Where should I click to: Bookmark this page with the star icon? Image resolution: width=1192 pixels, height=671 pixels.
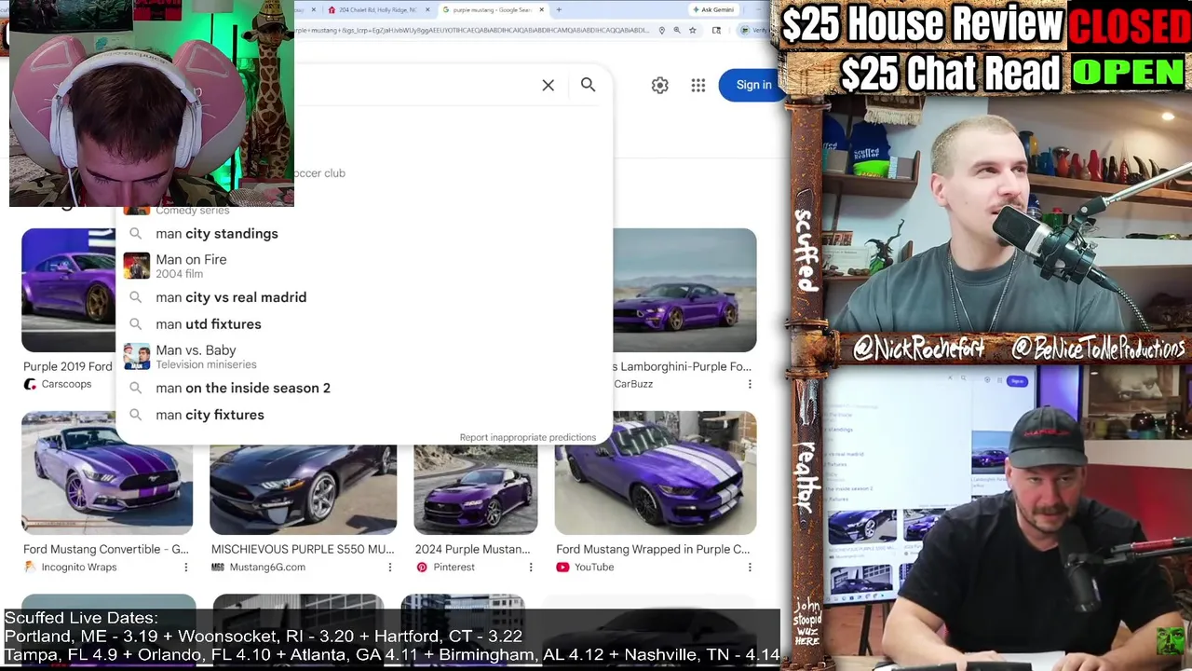click(x=692, y=30)
